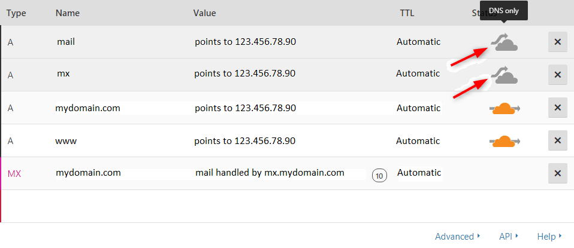Edit the mail record name

click(x=66, y=42)
